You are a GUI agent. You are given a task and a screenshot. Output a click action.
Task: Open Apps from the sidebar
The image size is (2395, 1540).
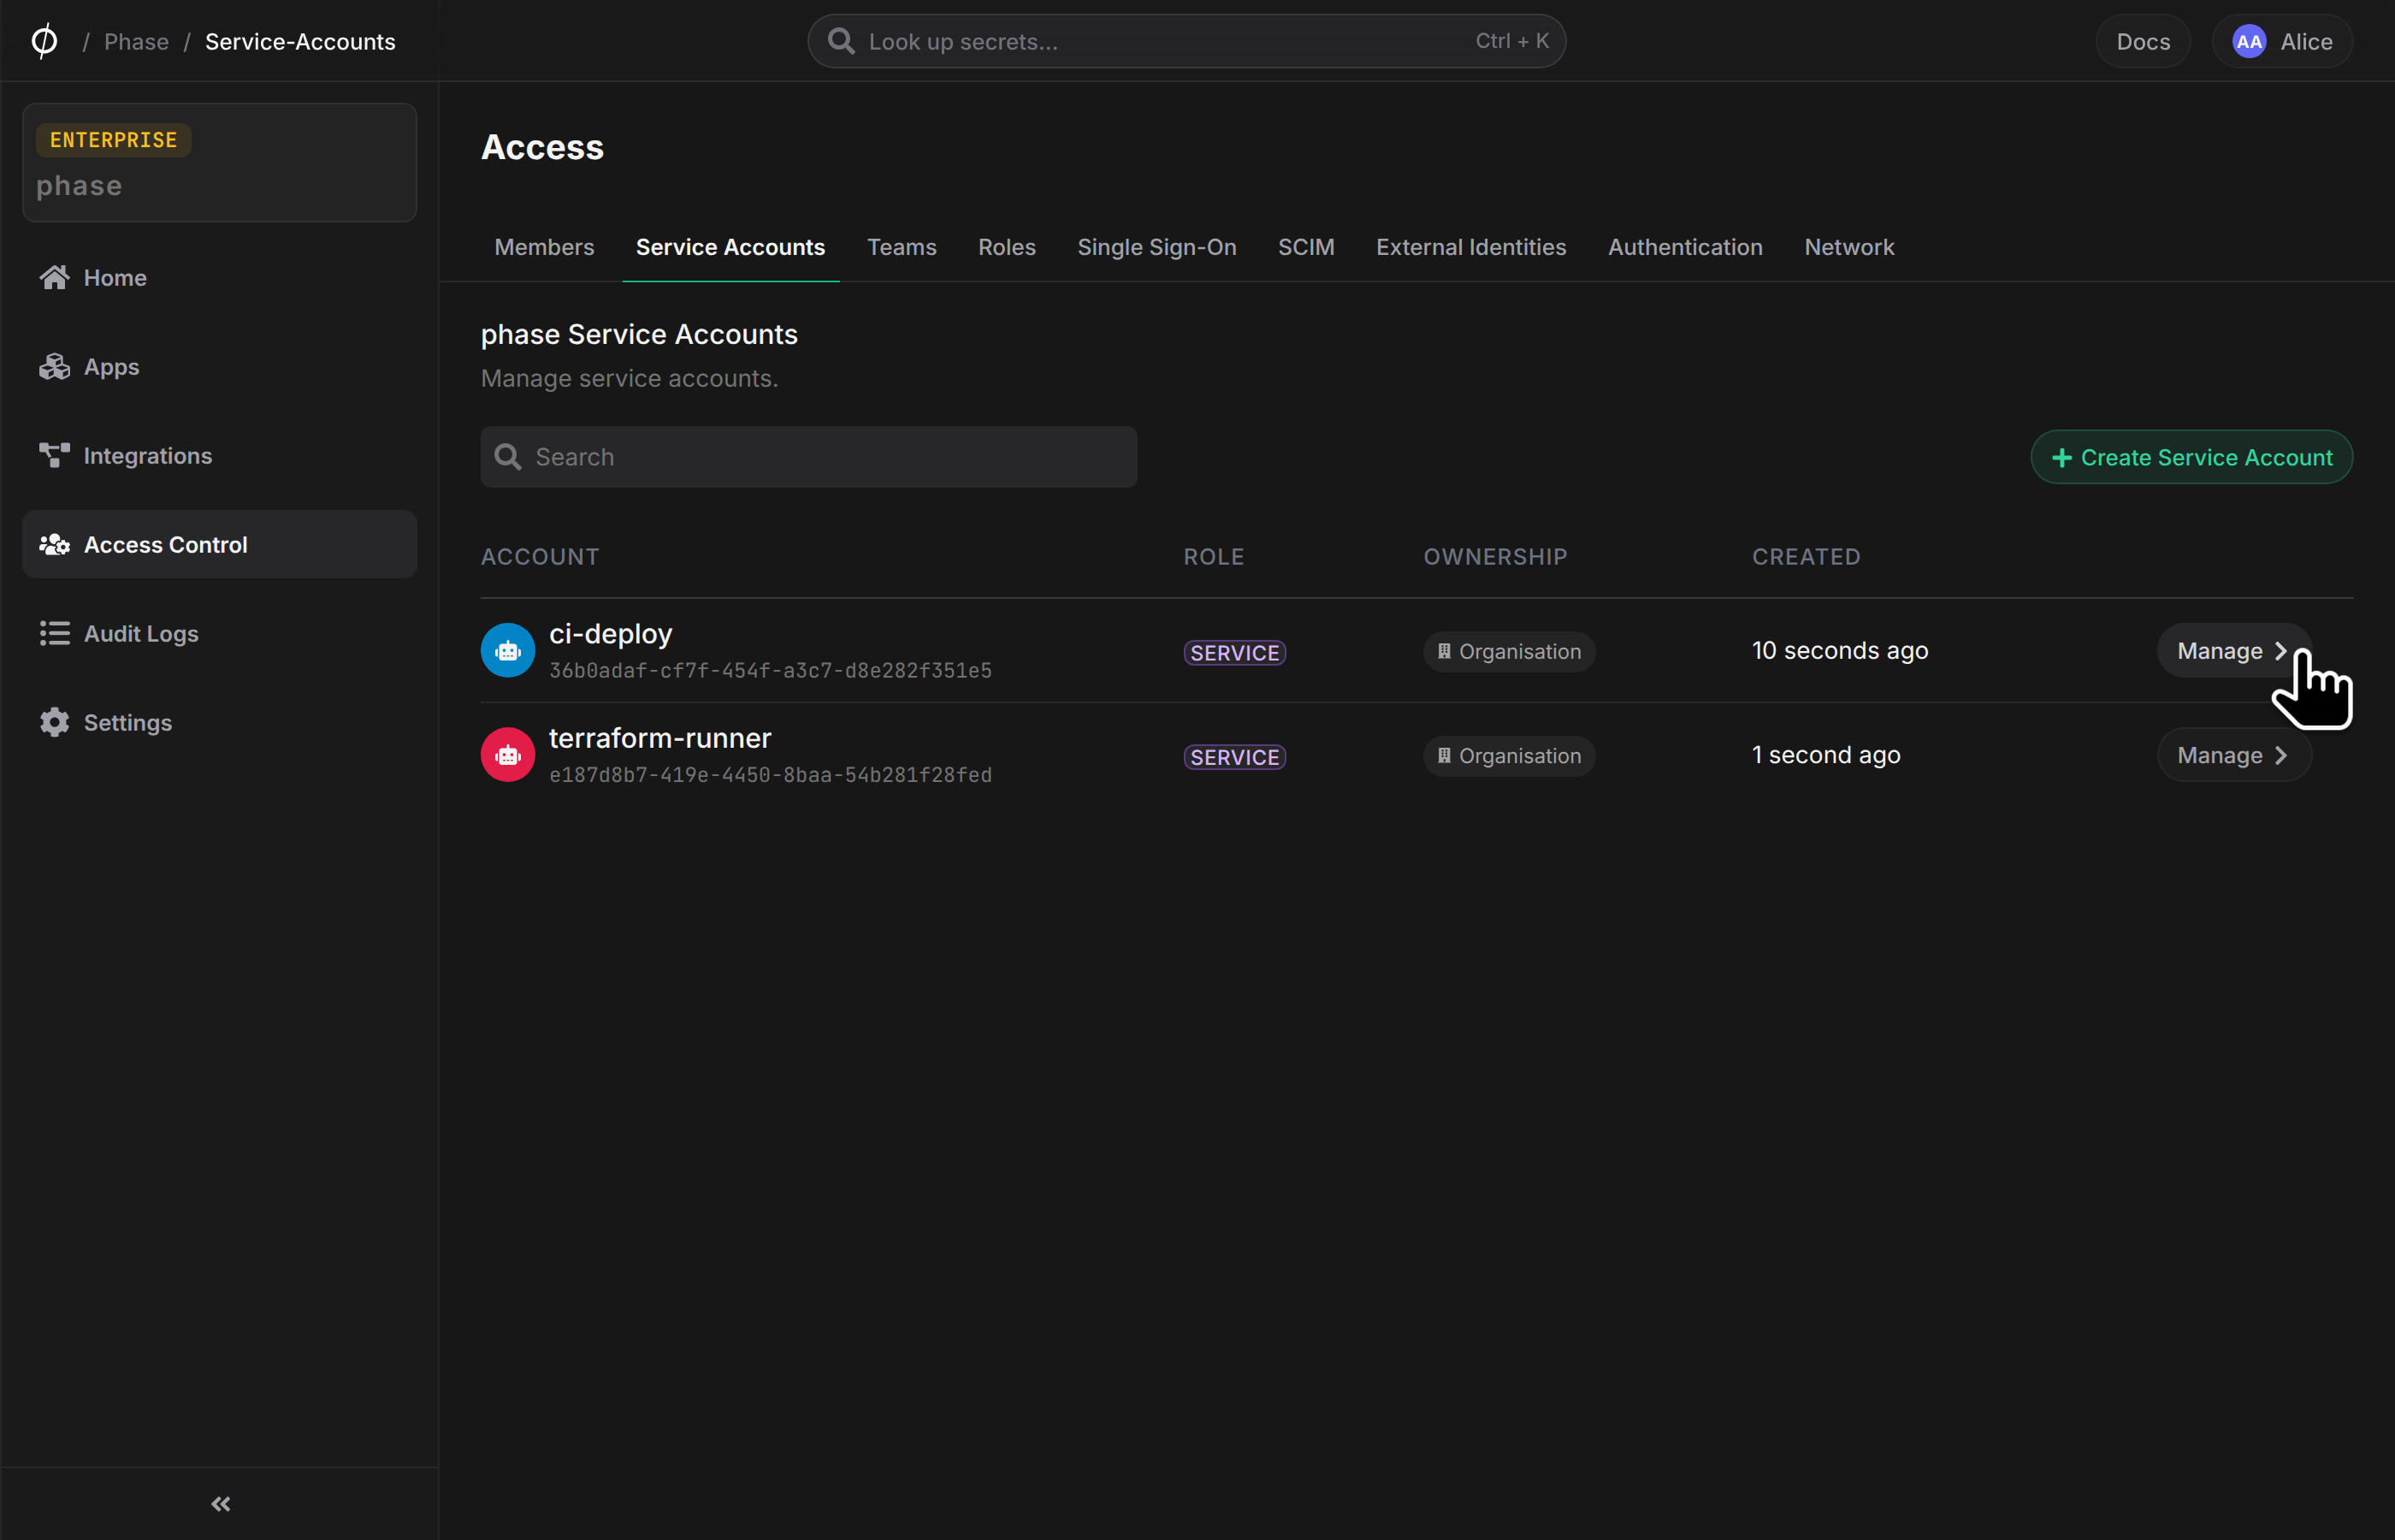219,366
